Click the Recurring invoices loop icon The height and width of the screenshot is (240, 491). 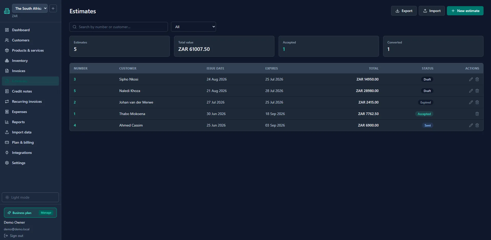pos(7,101)
